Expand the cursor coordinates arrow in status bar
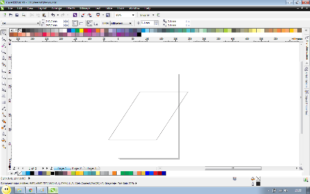Viewport: 310px width, 194px height. [29, 178]
